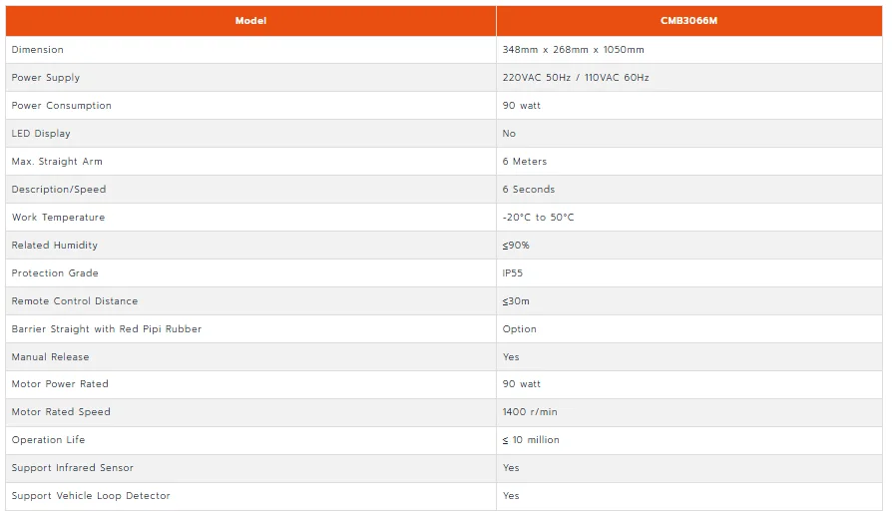Viewport: 892px width, 521px height.
Task: Click the 1400 r/min value
Action: click(530, 412)
